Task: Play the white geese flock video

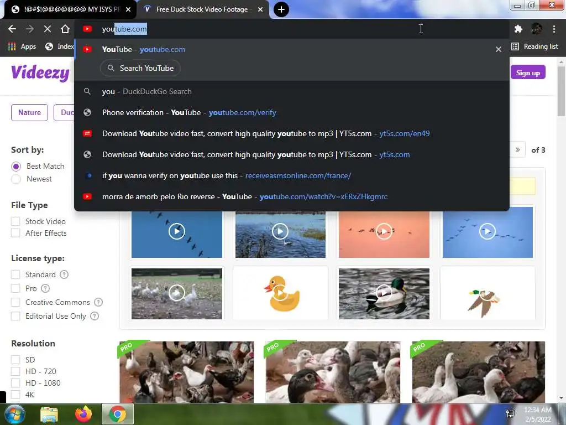Action: 176,293
